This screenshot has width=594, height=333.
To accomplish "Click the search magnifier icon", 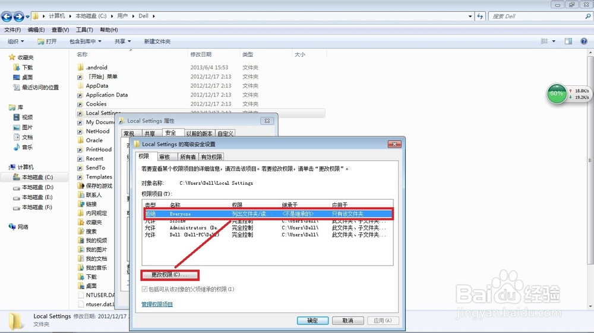I will 587,16.
